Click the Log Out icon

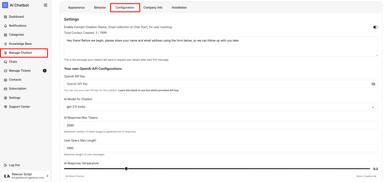pyautogui.click(x=5, y=165)
